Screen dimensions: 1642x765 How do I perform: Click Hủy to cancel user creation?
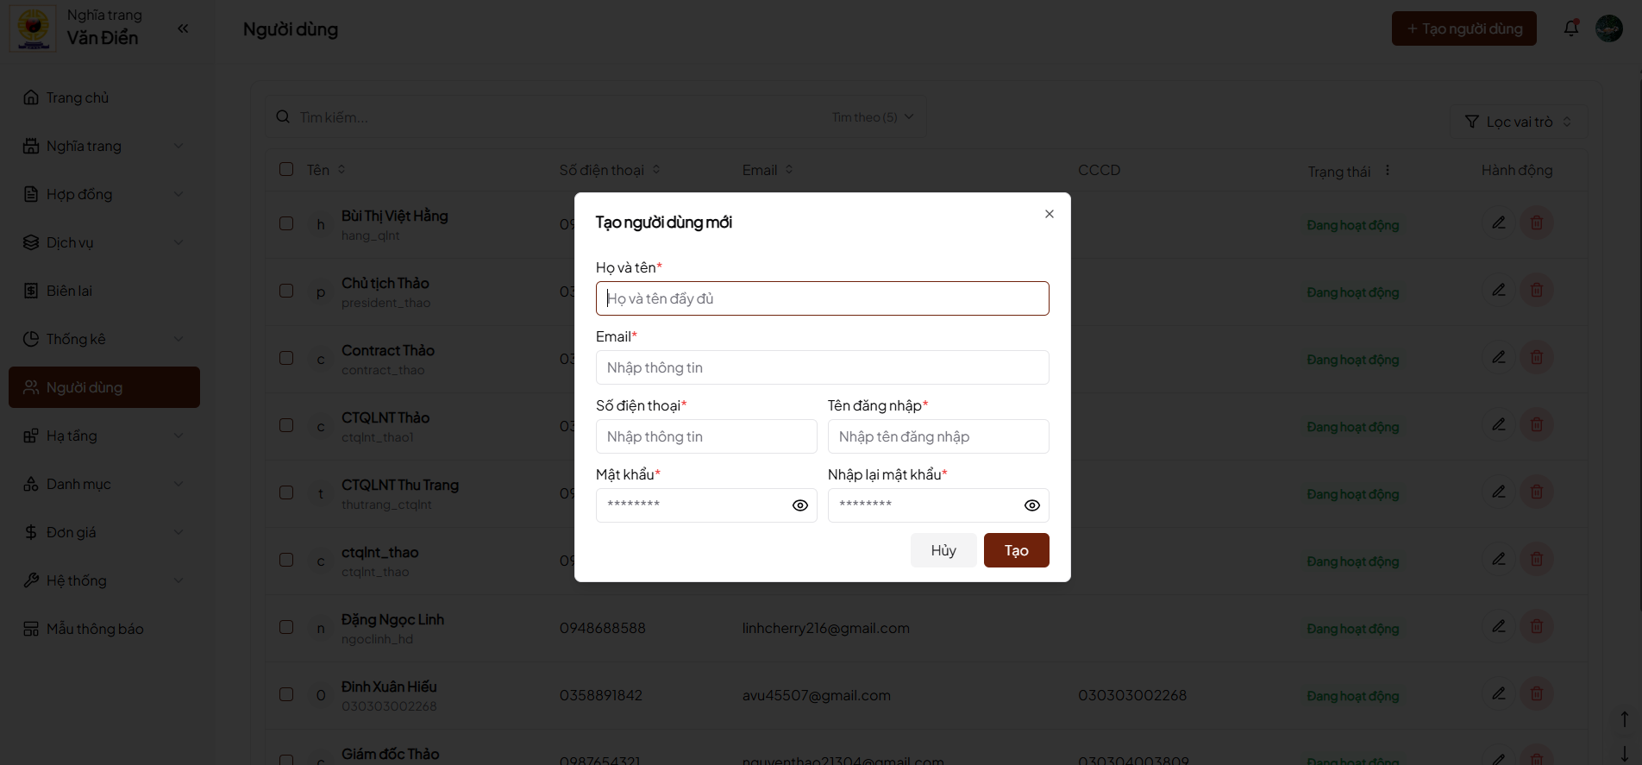point(943,550)
